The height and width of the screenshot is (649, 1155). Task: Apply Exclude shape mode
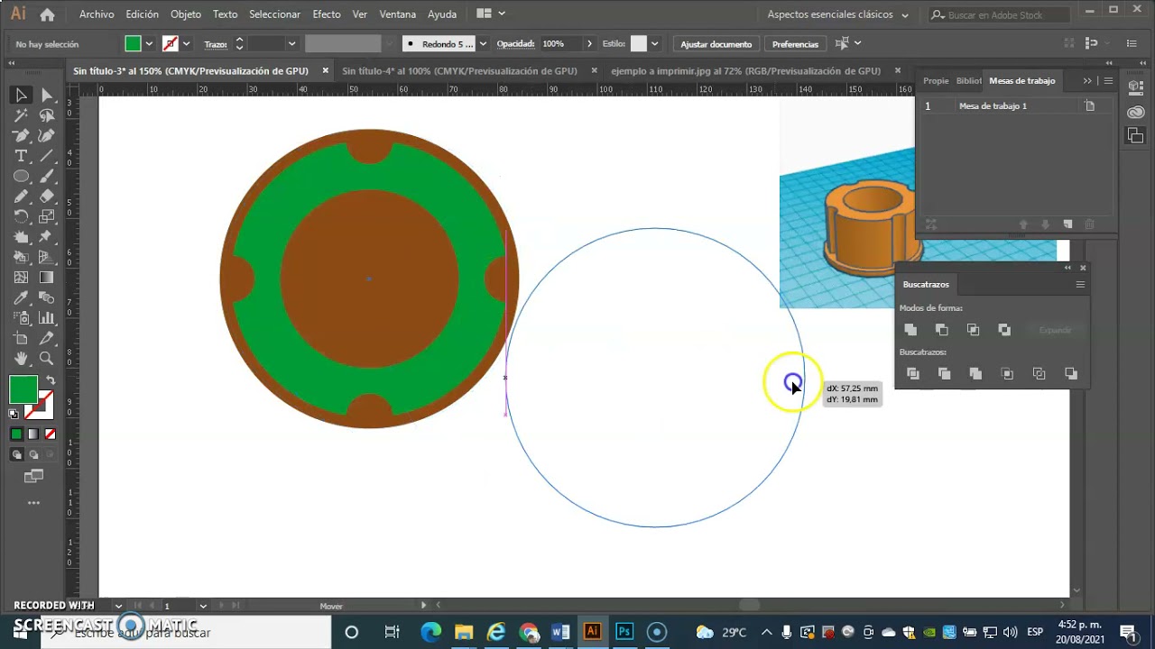1004,330
